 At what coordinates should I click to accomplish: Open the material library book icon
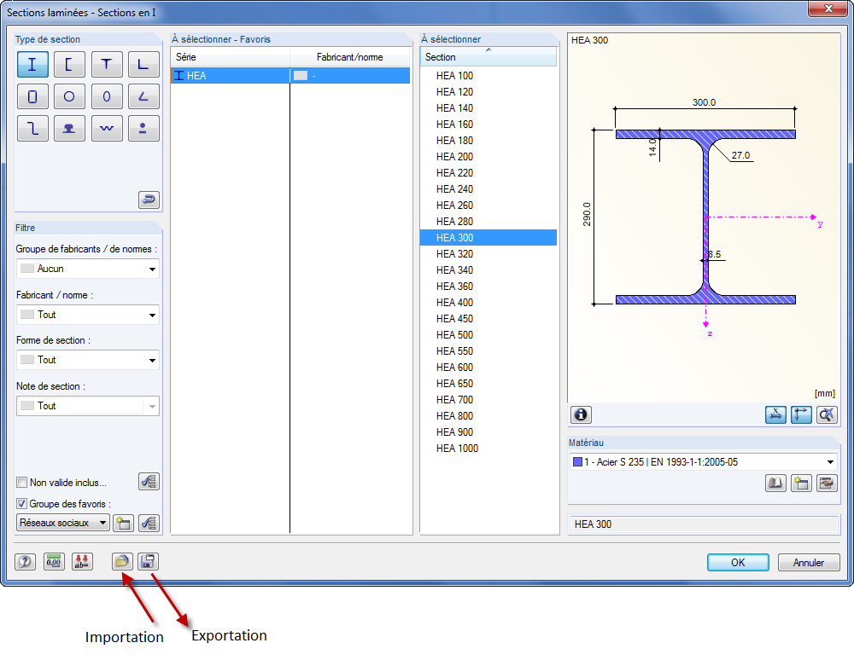click(x=775, y=484)
